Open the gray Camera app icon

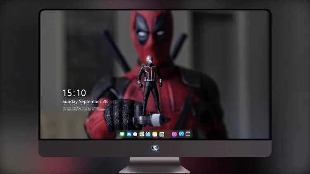point(188,134)
